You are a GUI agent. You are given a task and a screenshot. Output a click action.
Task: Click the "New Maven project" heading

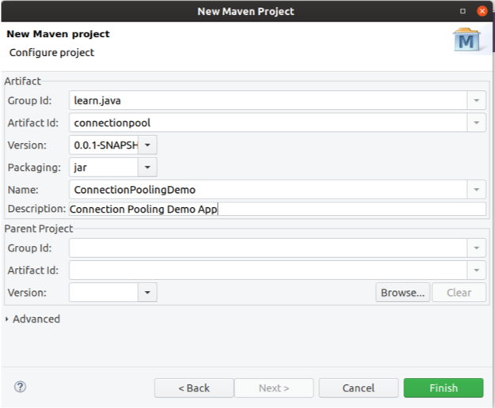pos(58,34)
